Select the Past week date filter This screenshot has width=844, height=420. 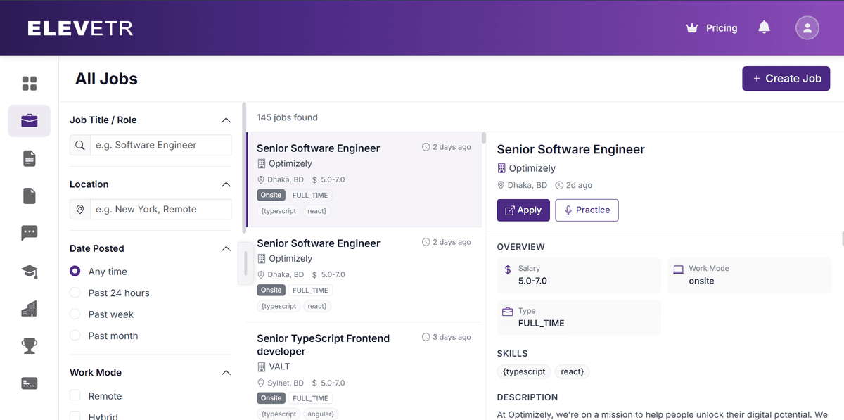click(x=75, y=314)
